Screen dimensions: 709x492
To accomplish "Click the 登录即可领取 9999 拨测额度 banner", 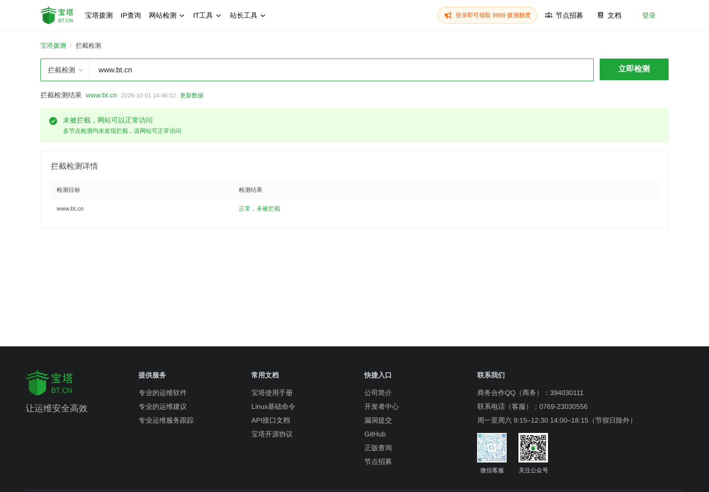I will tap(487, 15).
